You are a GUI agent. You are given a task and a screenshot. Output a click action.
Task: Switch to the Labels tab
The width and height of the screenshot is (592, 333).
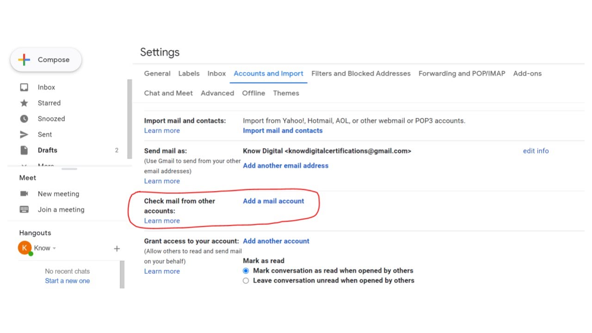189,74
